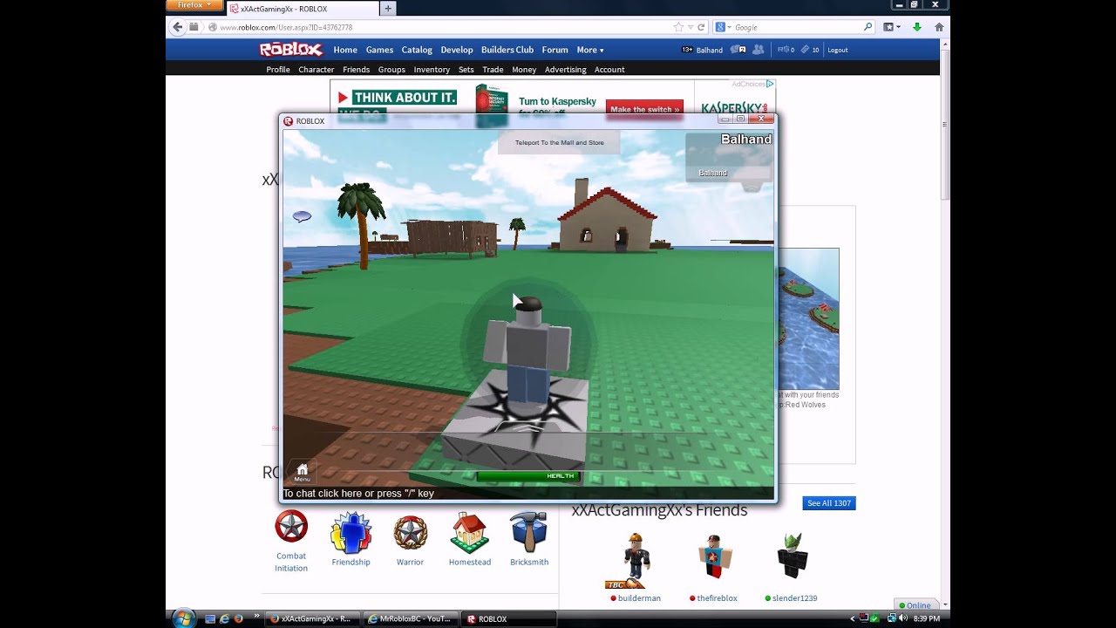Select the Character submenu link

tap(316, 70)
